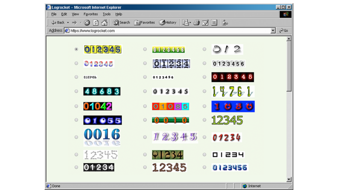338x190 pixels.
Task: Click inside the address bar URL field
Action: 169,31
